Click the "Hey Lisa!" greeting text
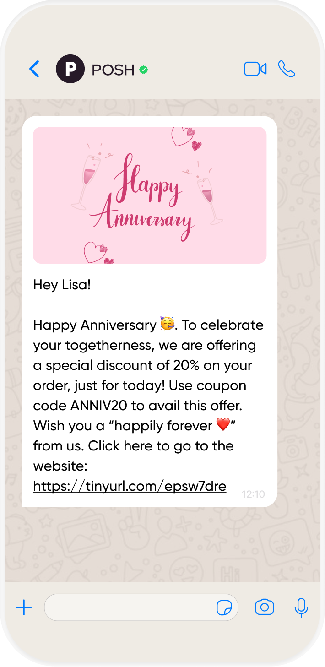This screenshot has height=667, width=325. click(x=62, y=285)
